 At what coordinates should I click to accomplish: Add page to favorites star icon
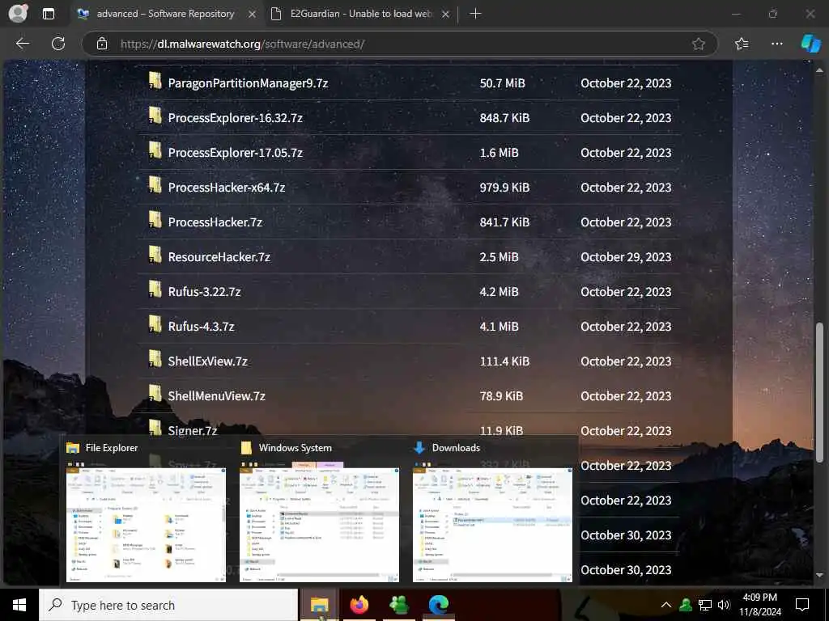click(x=699, y=44)
